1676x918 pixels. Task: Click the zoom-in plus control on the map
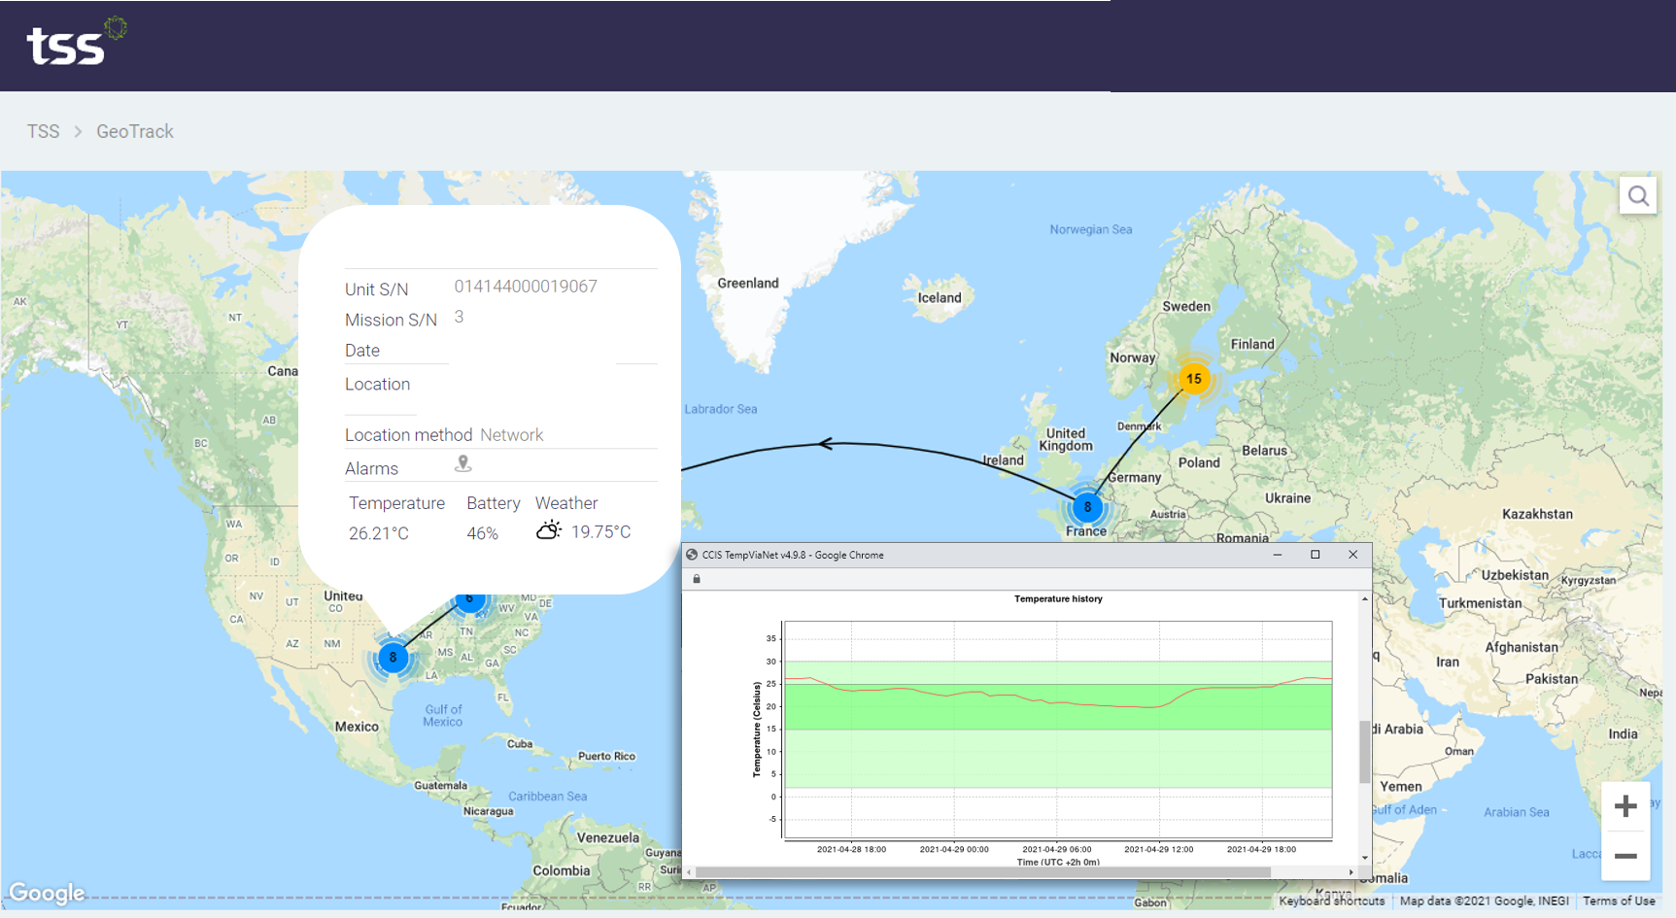pos(1625,804)
